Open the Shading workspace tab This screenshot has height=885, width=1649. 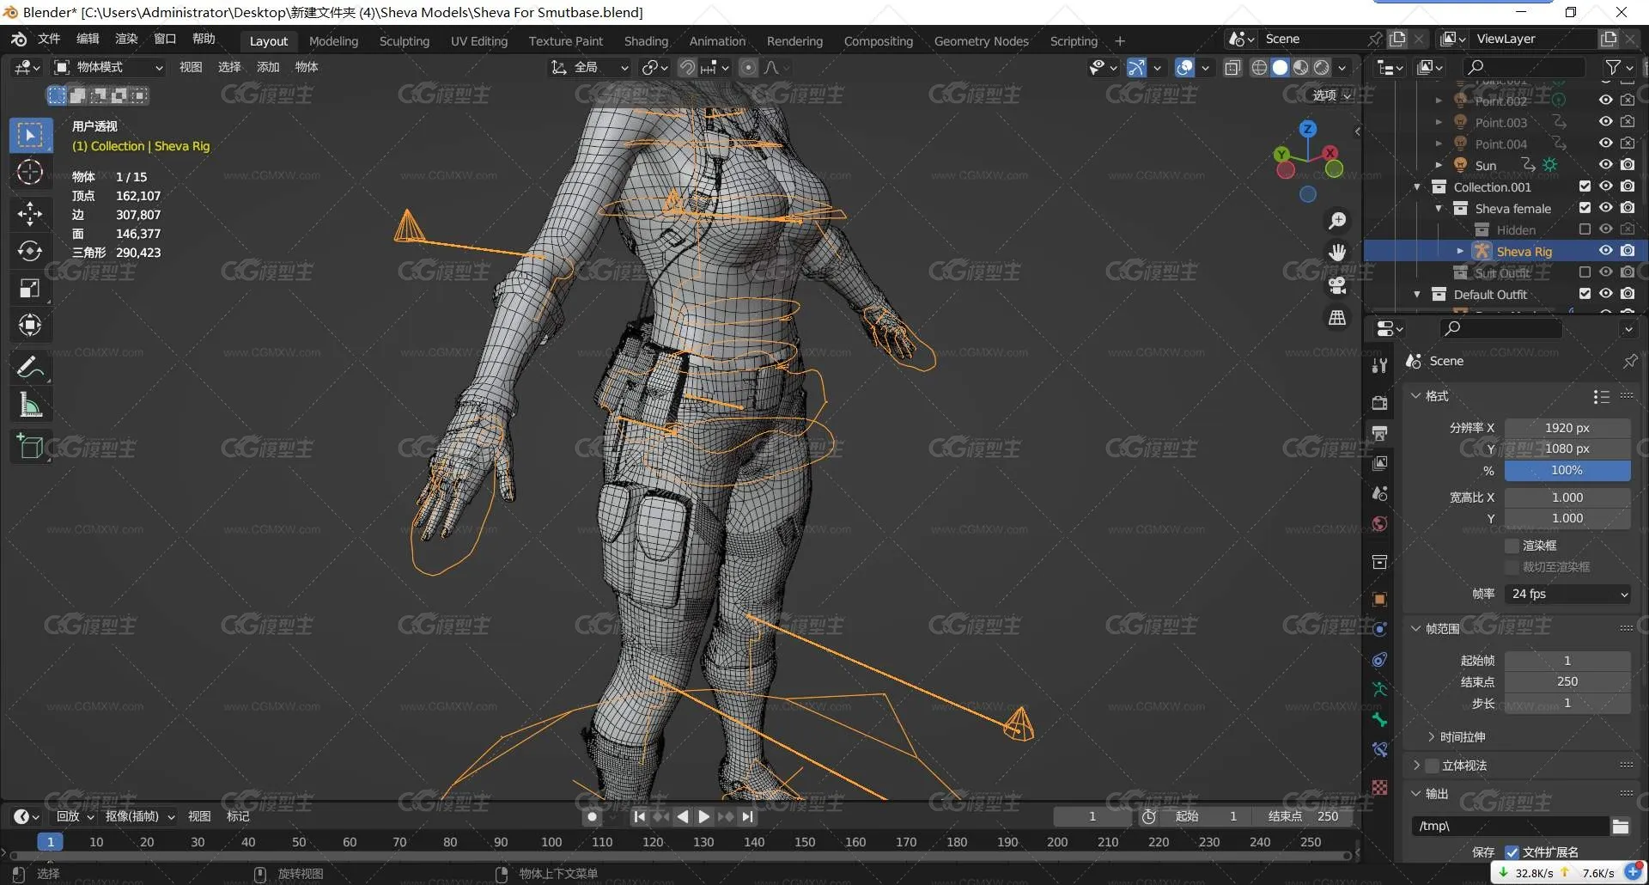(646, 41)
